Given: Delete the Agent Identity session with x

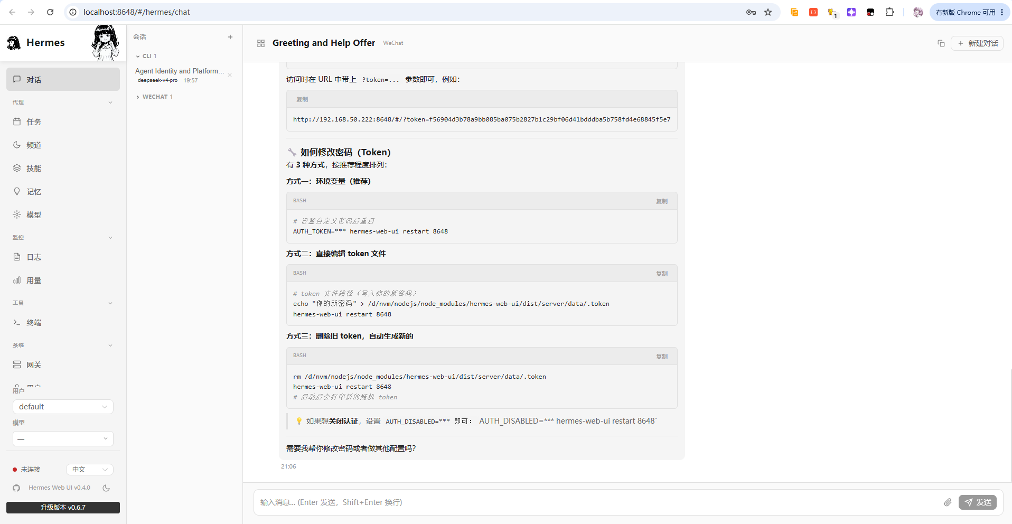Looking at the screenshot, I should (x=230, y=75).
